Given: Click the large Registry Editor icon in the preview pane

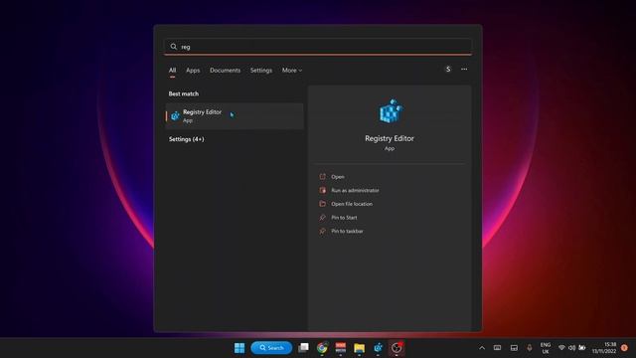Looking at the screenshot, I should (390, 110).
